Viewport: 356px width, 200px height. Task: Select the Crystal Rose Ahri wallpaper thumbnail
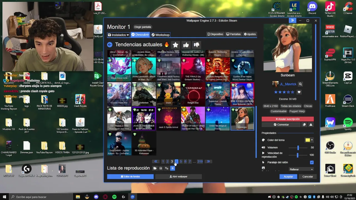coord(119,94)
